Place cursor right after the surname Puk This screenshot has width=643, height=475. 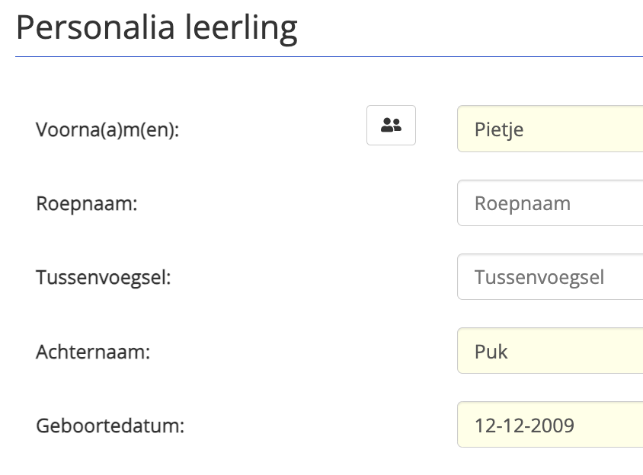508,352
